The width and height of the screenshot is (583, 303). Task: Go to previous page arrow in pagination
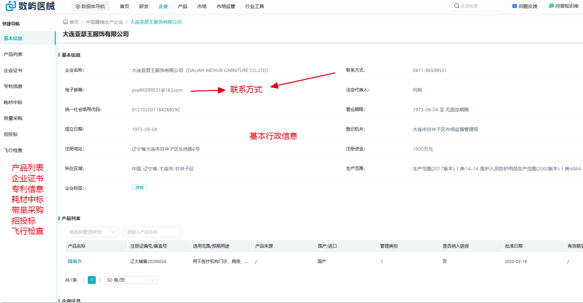[84, 280]
